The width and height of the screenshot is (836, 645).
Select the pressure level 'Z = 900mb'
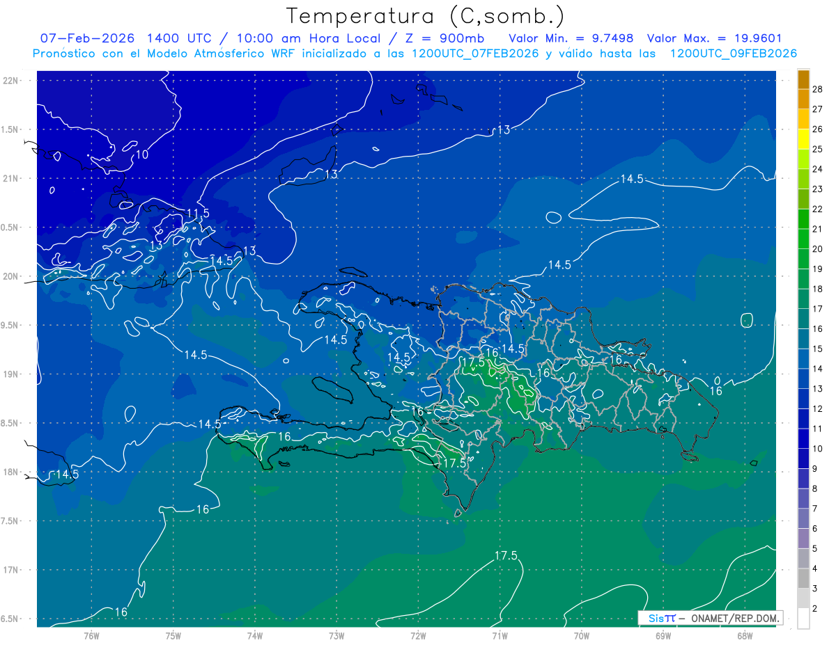[x=444, y=38]
